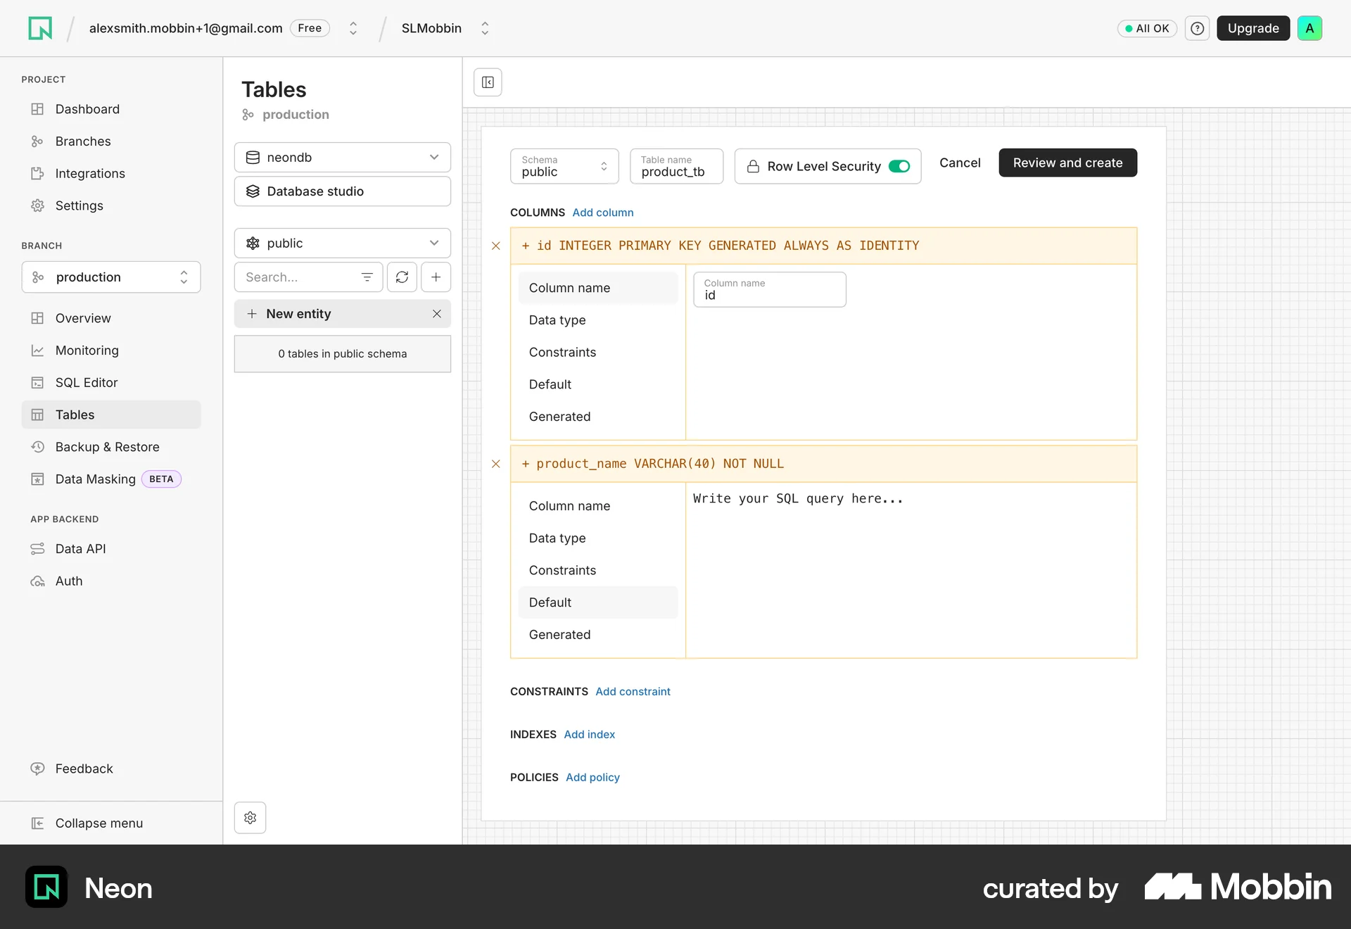Click the Write your SQL query editor area

coord(911,570)
